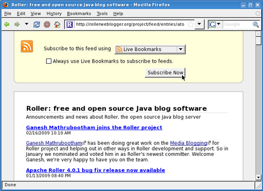This screenshot has height=191, width=263.
Task: Go to the Home page icon
Action: point(57,24)
